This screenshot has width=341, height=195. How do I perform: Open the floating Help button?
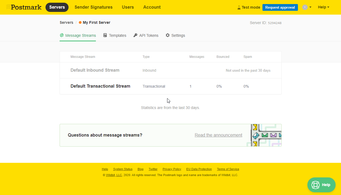[x=321, y=185]
